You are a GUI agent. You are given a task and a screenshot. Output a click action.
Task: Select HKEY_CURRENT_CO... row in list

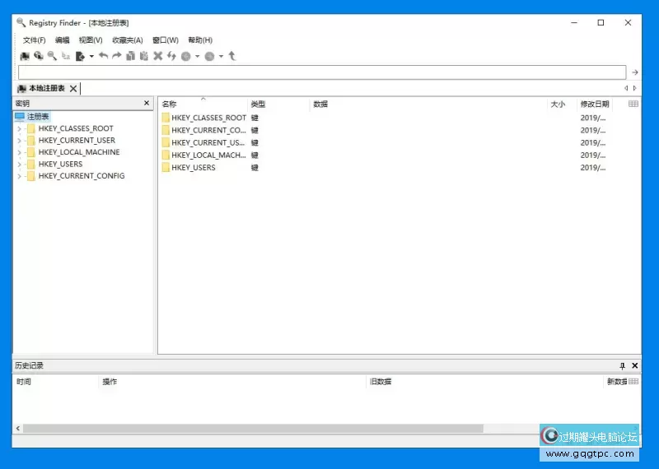(384, 130)
